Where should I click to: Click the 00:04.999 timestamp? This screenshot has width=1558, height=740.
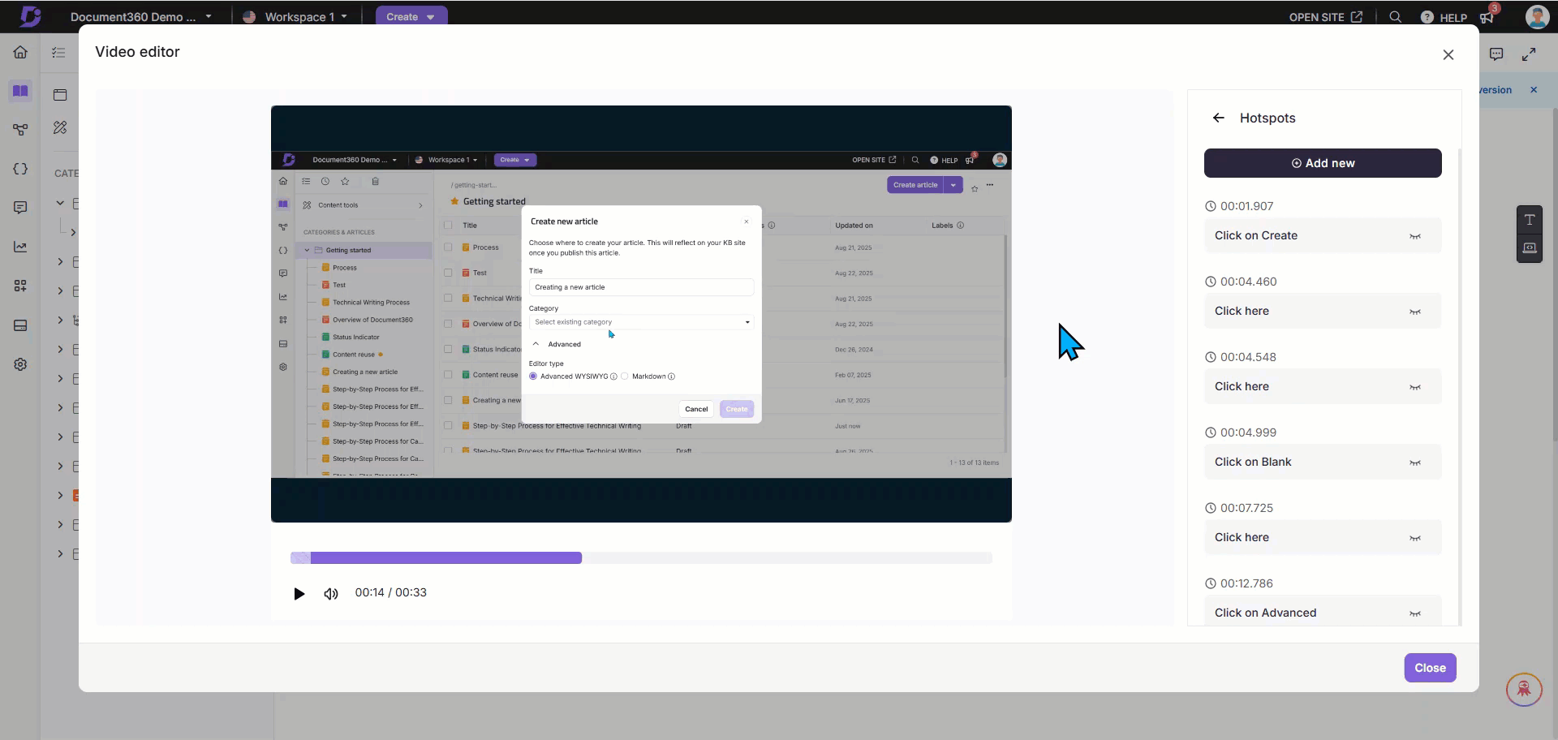(x=1248, y=432)
